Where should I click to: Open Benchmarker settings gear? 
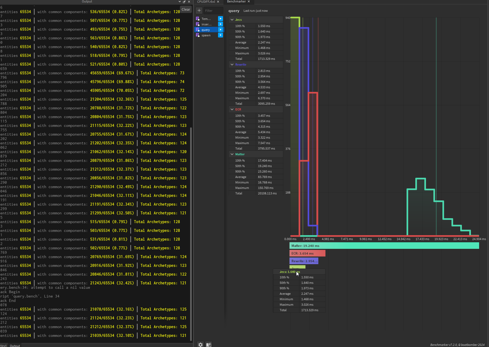(x=201, y=345)
